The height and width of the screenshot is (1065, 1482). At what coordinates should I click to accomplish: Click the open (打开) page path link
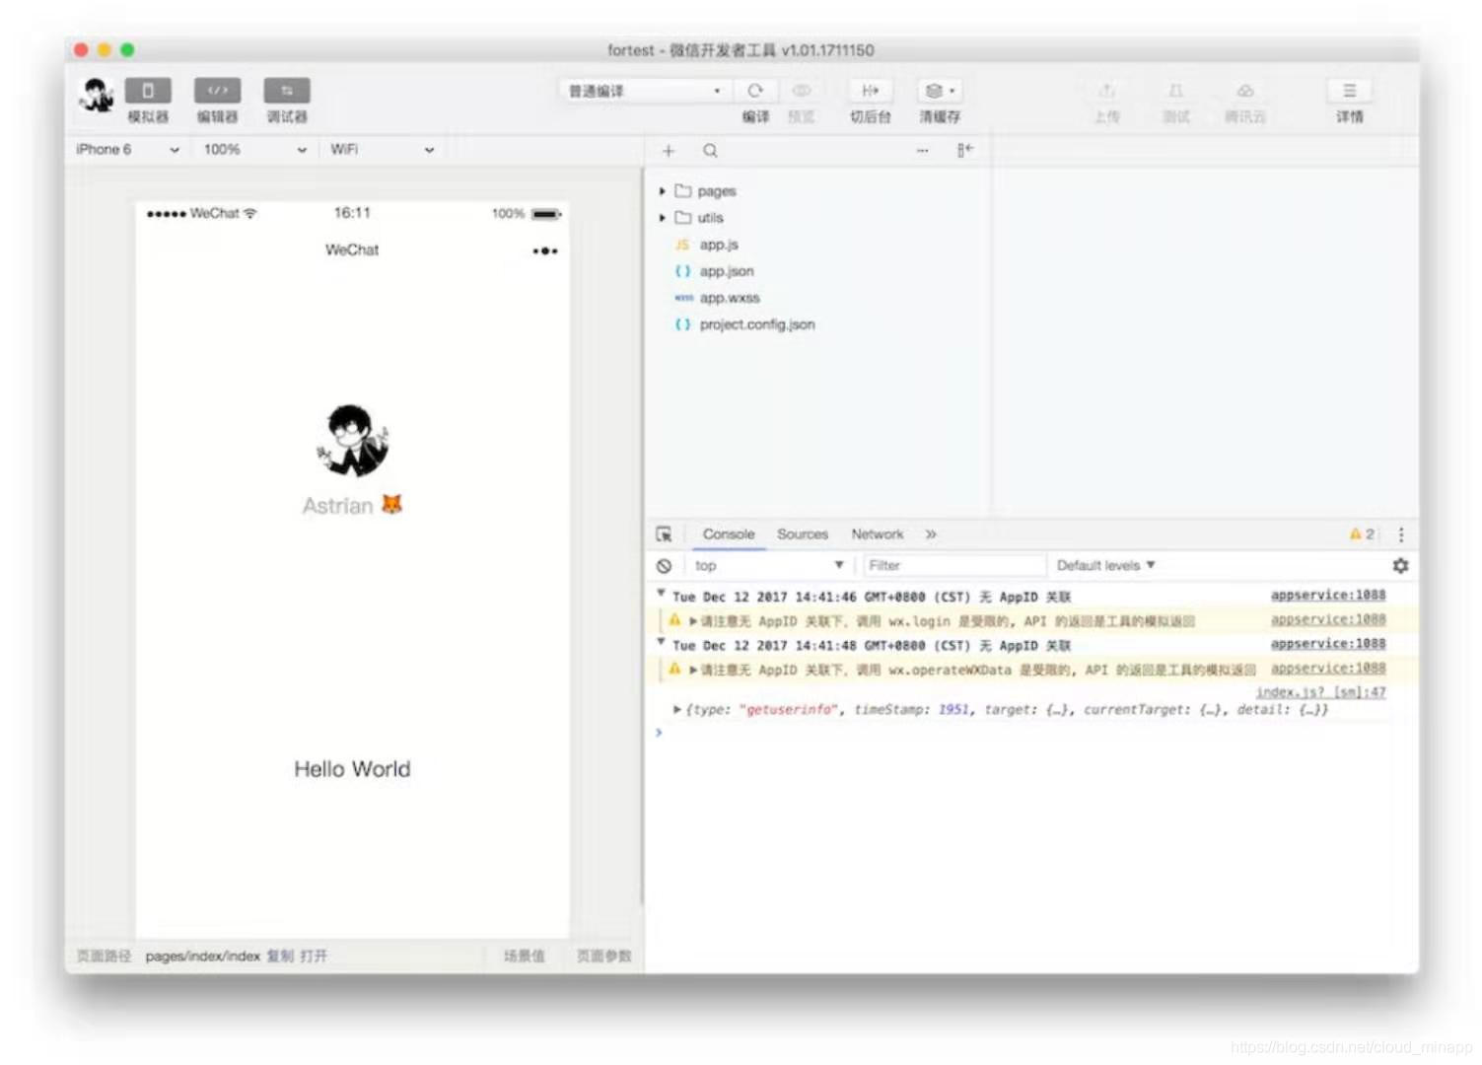tap(314, 956)
